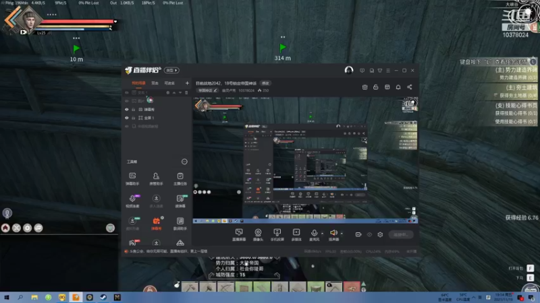Open the hamburger menu in title bar

(388, 71)
